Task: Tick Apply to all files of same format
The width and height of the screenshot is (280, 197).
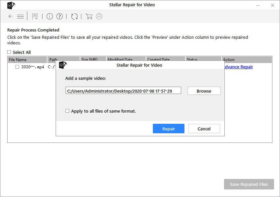Action: pos(68,111)
